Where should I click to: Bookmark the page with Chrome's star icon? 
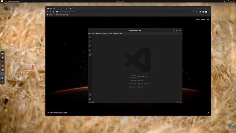tap(197, 12)
